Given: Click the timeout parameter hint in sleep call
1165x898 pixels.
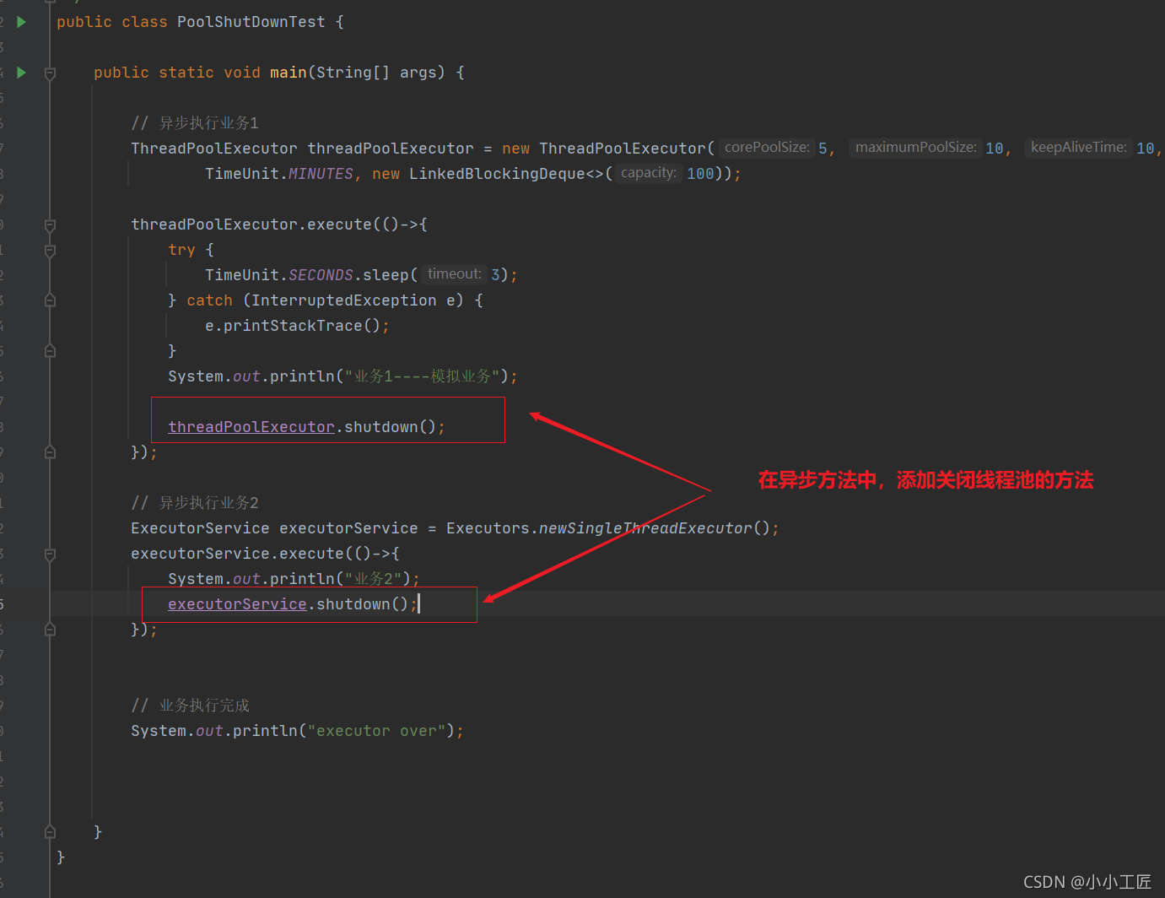Looking at the screenshot, I should [454, 274].
